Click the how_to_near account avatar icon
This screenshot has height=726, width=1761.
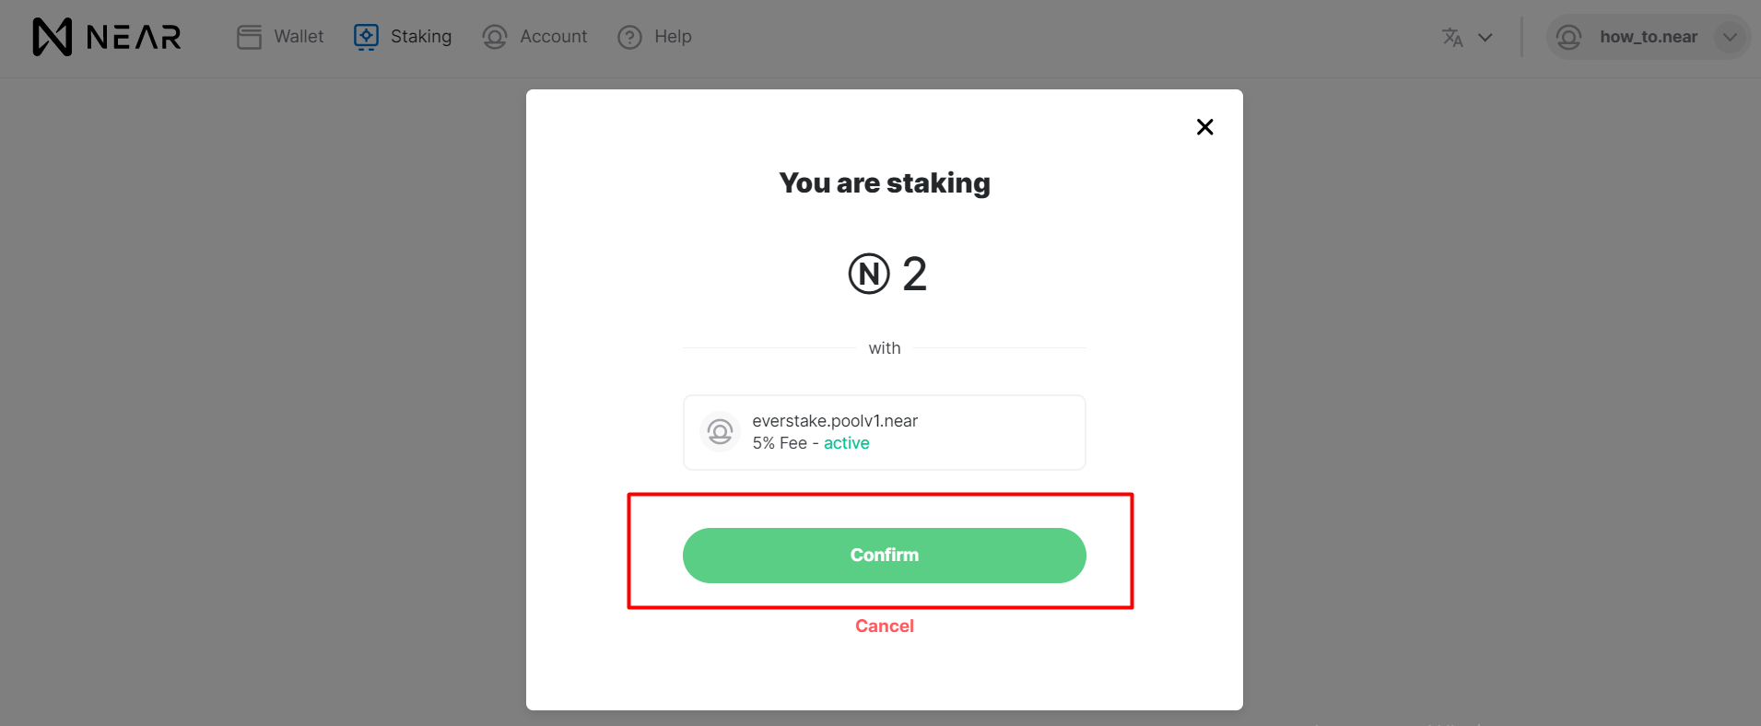tap(1569, 37)
